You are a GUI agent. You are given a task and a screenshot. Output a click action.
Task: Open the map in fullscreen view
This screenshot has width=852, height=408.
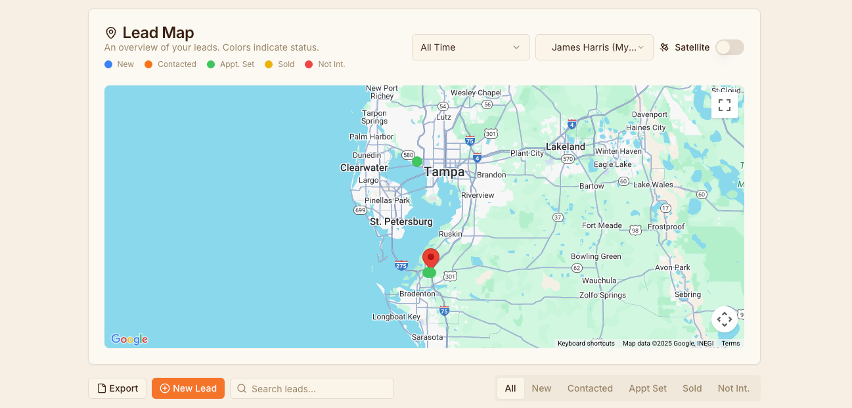[x=724, y=105]
